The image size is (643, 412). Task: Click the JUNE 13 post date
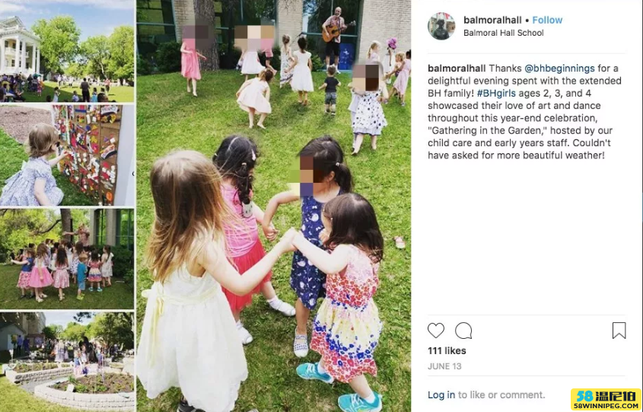pos(444,366)
